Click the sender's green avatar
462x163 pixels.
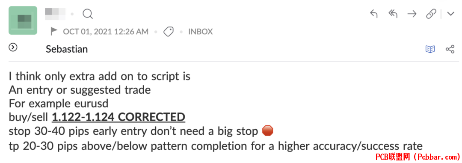23,21
